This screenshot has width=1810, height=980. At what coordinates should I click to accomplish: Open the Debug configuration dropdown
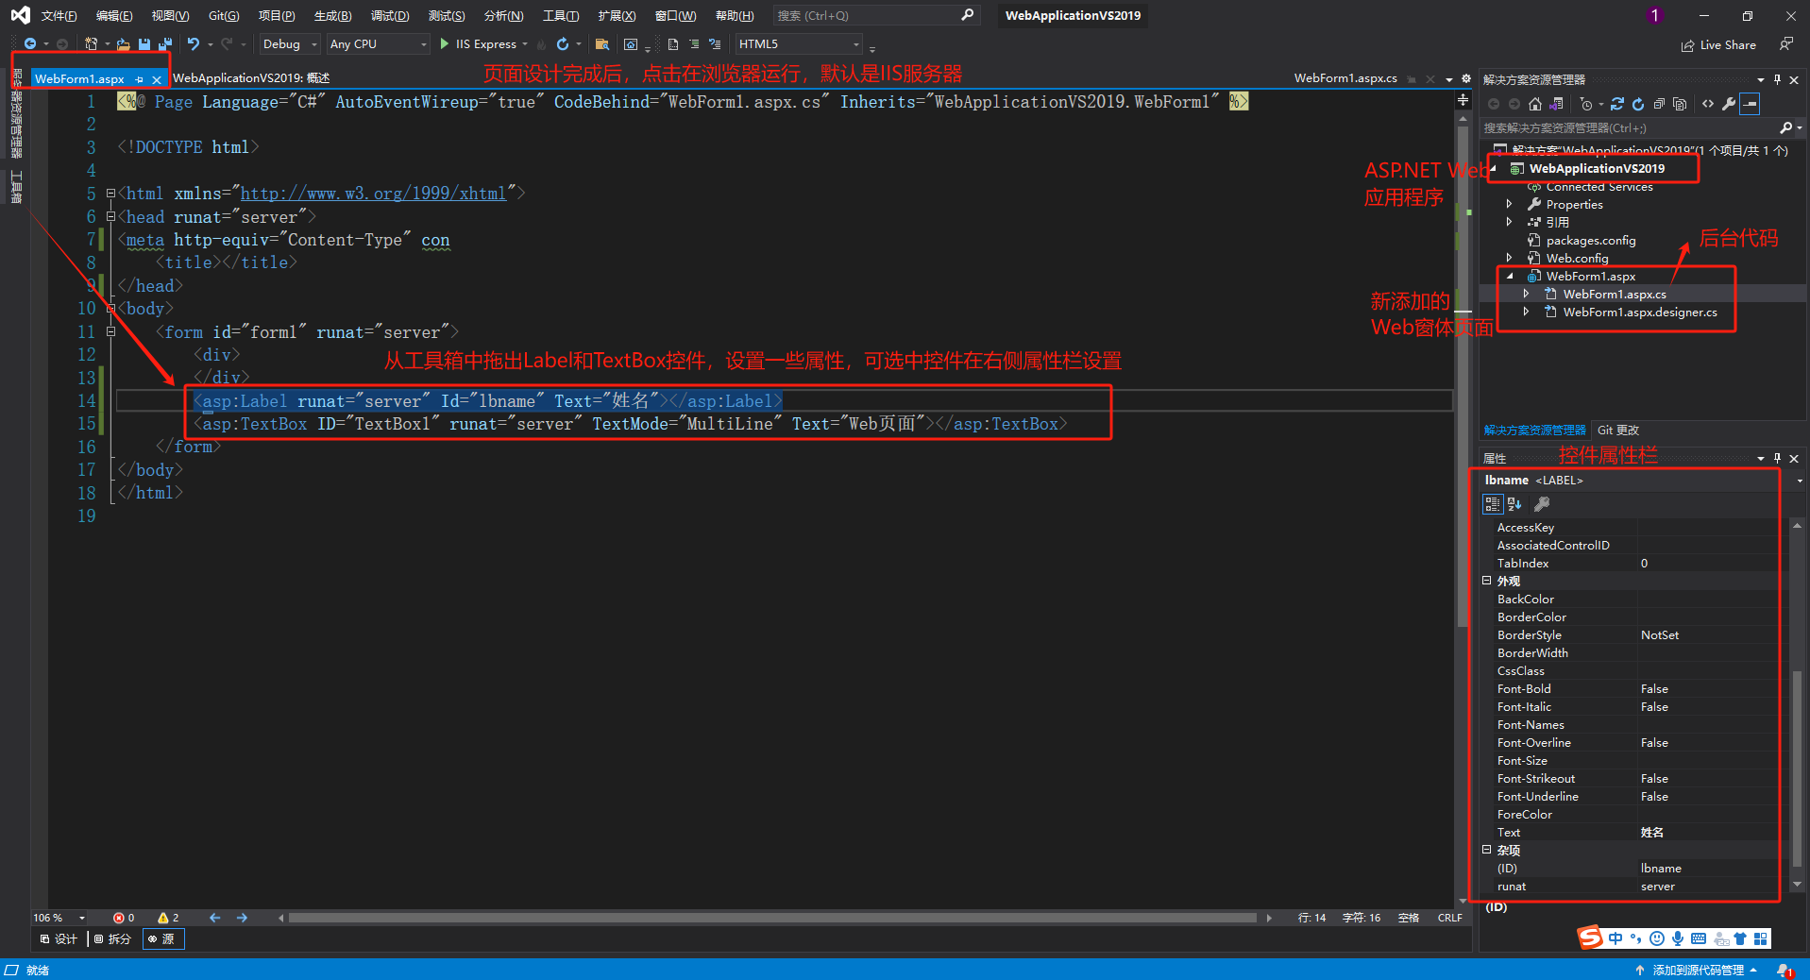[289, 44]
